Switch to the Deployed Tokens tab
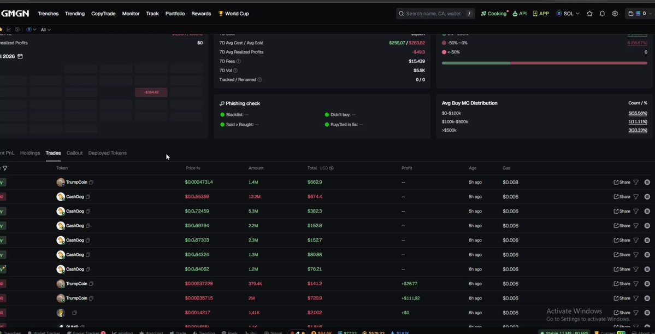655x334 pixels. (x=108, y=153)
